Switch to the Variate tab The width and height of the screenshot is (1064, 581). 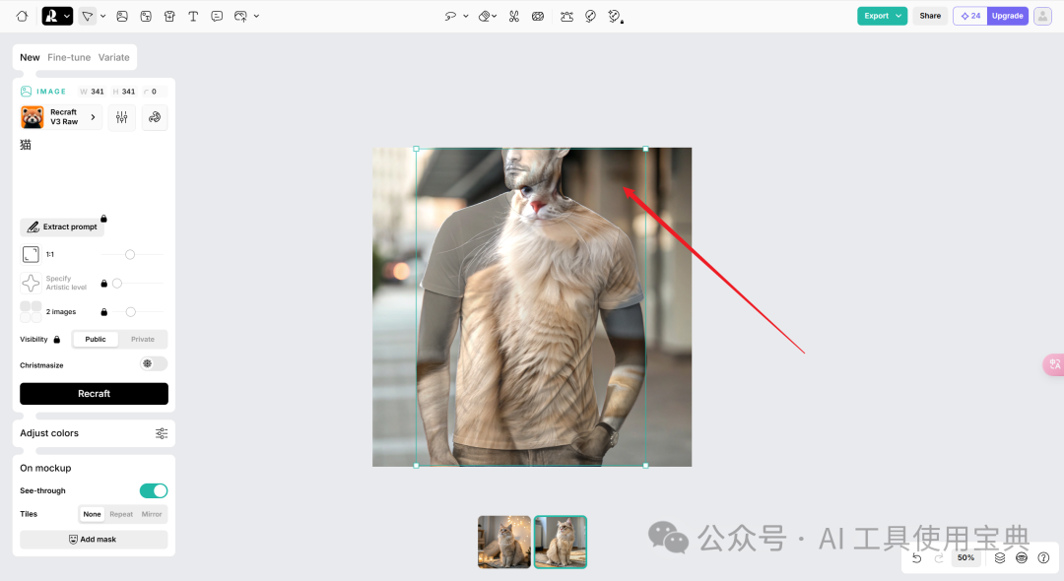[x=114, y=57]
